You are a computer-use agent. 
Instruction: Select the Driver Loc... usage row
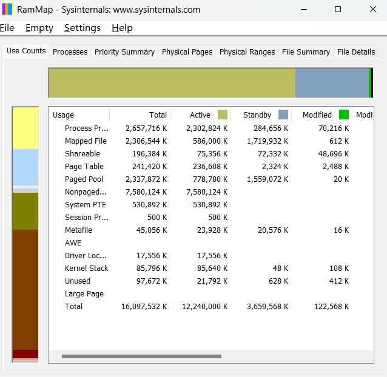tap(210, 256)
